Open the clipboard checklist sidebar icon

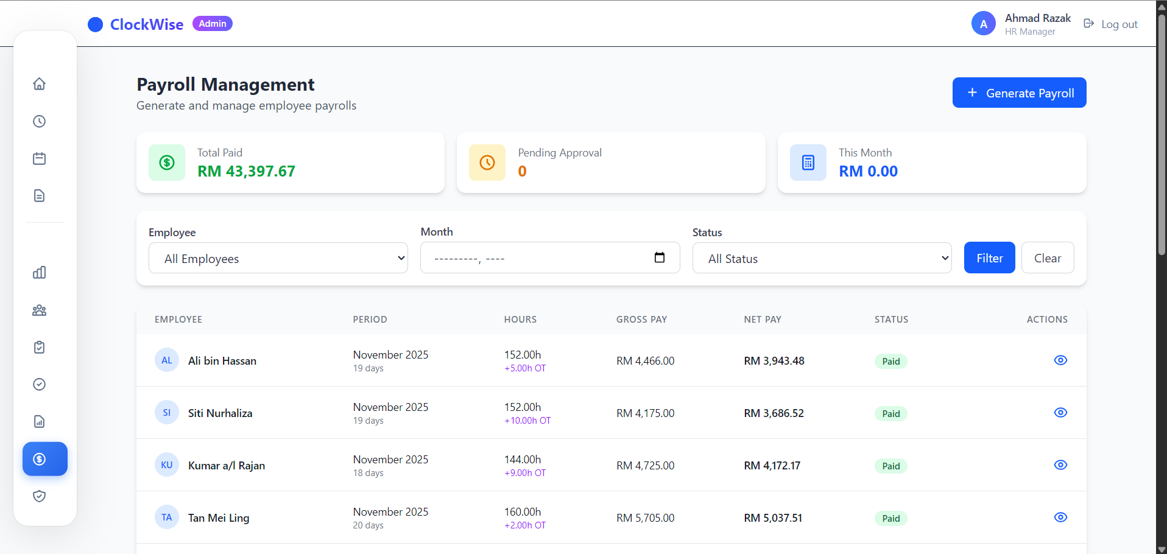click(x=40, y=348)
